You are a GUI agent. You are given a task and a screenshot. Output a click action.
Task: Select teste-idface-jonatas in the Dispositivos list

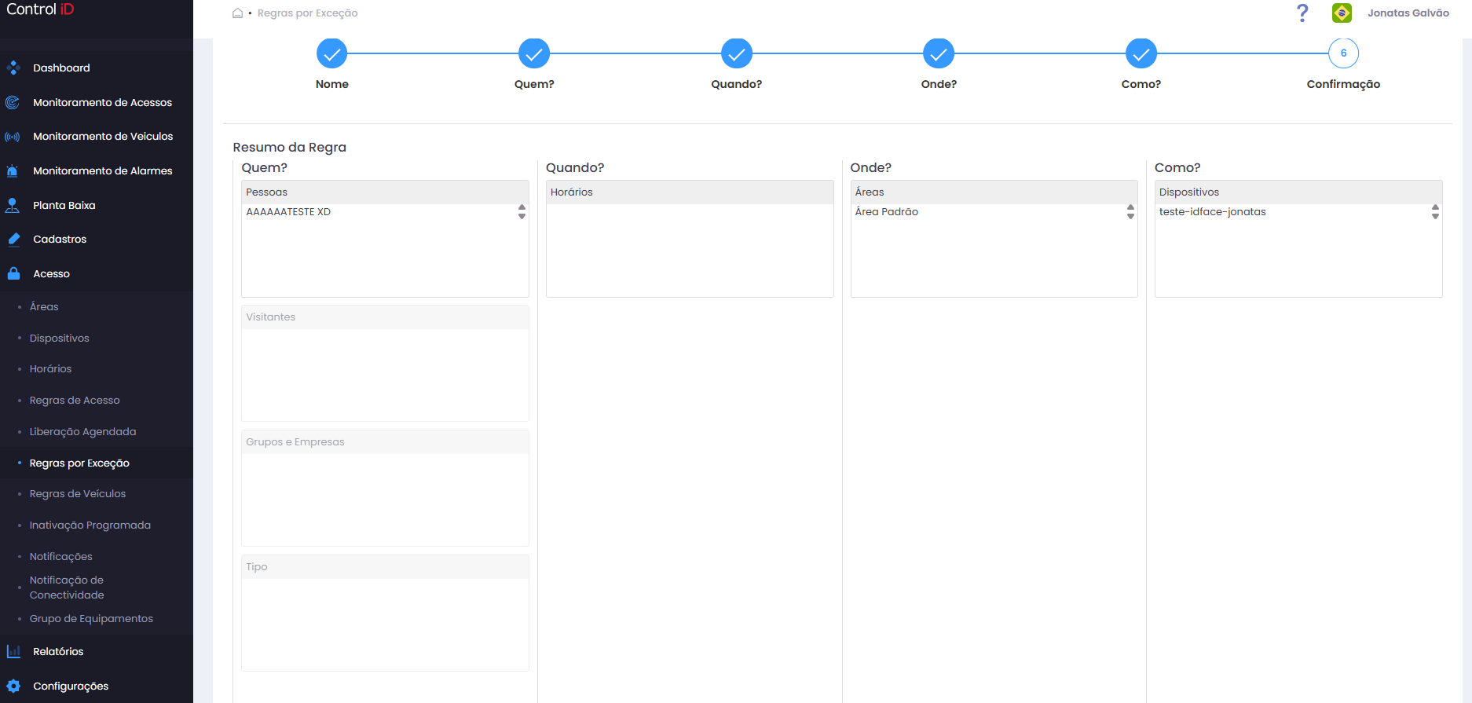coord(1212,212)
